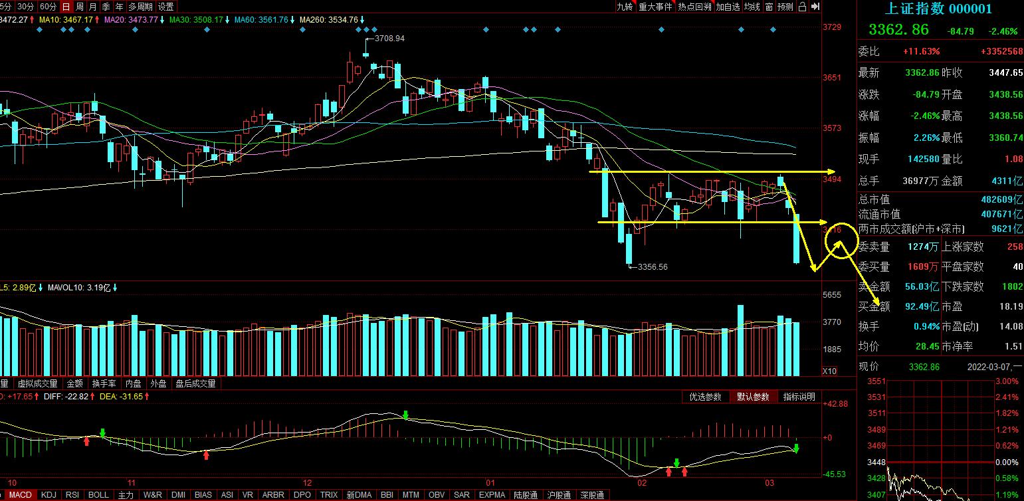This screenshot has width=1024, height=501.
Task: Select the W&R indicator tab
Action: coord(153,495)
